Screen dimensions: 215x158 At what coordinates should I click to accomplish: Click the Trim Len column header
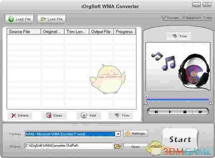(77, 32)
